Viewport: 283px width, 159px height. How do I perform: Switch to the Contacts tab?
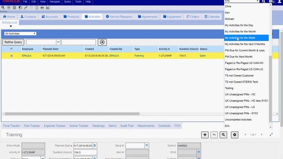(x=28, y=17)
